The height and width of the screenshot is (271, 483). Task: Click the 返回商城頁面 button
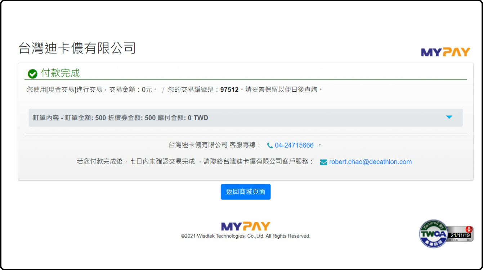(x=246, y=192)
